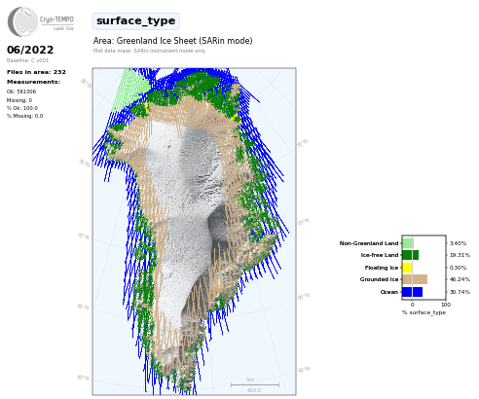Viewport: 479px width, 399px height.
Task: Click the 46.24% grounded ice value
Action: point(460,279)
